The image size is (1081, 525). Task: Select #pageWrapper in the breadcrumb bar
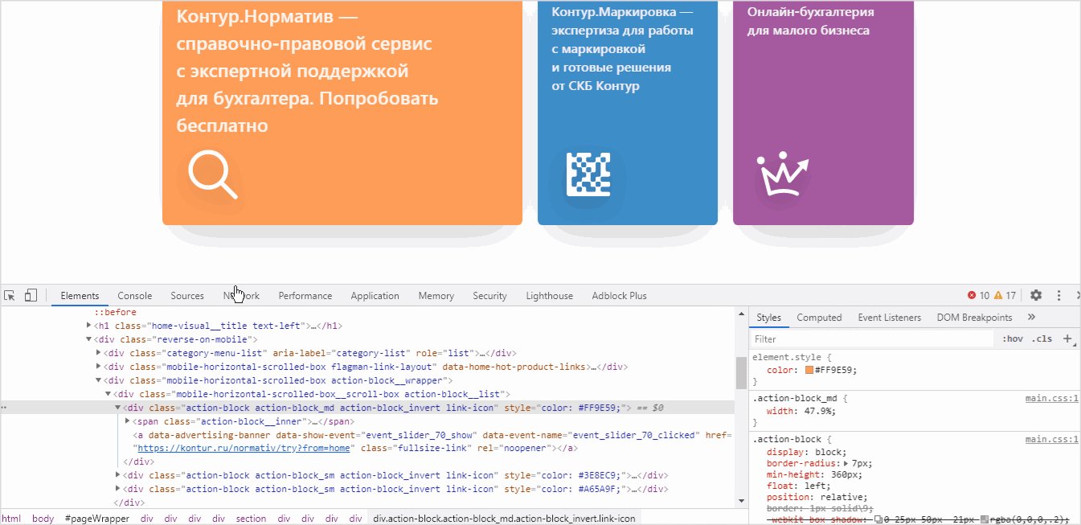click(96, 519)
